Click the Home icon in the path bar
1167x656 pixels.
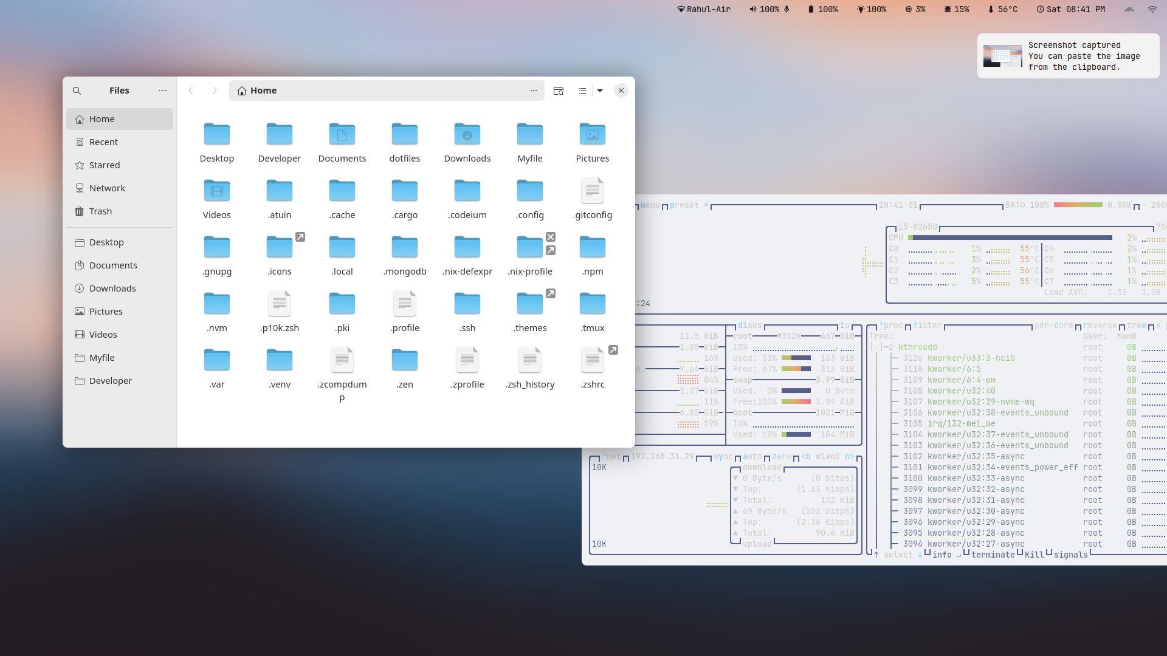(242, 90)
